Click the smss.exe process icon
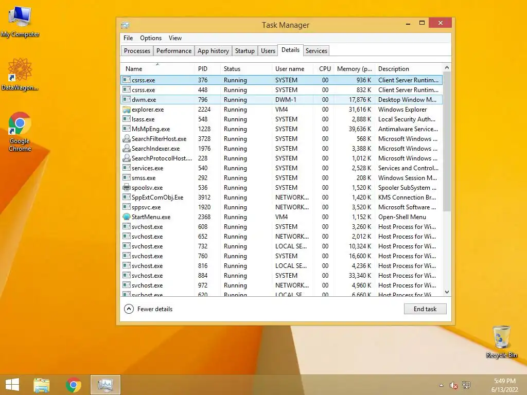The image size is (527, 395). coord(127,177)
